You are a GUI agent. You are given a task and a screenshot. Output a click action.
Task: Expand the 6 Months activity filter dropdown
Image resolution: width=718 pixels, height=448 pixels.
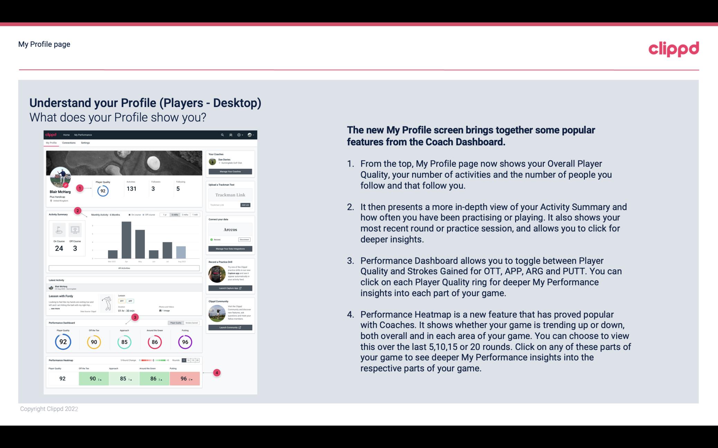point(175,215)
